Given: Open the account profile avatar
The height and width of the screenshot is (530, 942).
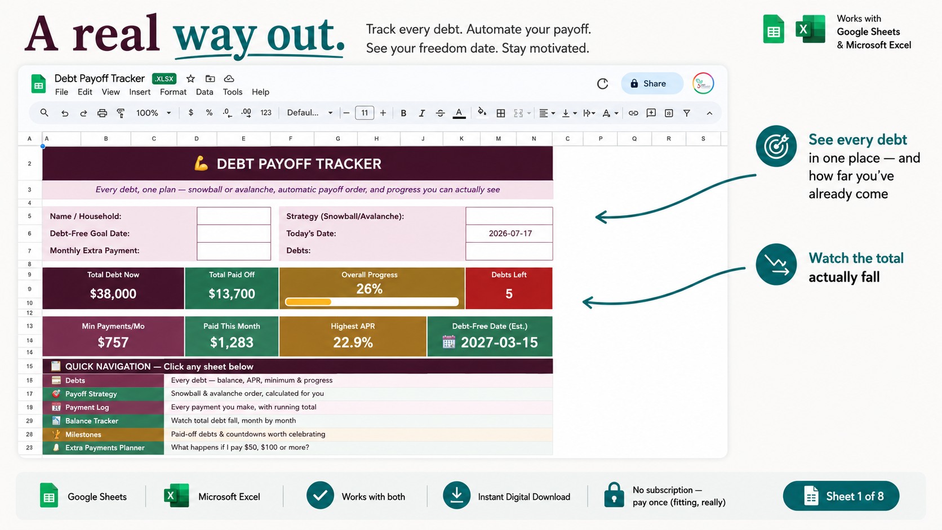Looking at the screenshot, I should click(x=703, y=83).
